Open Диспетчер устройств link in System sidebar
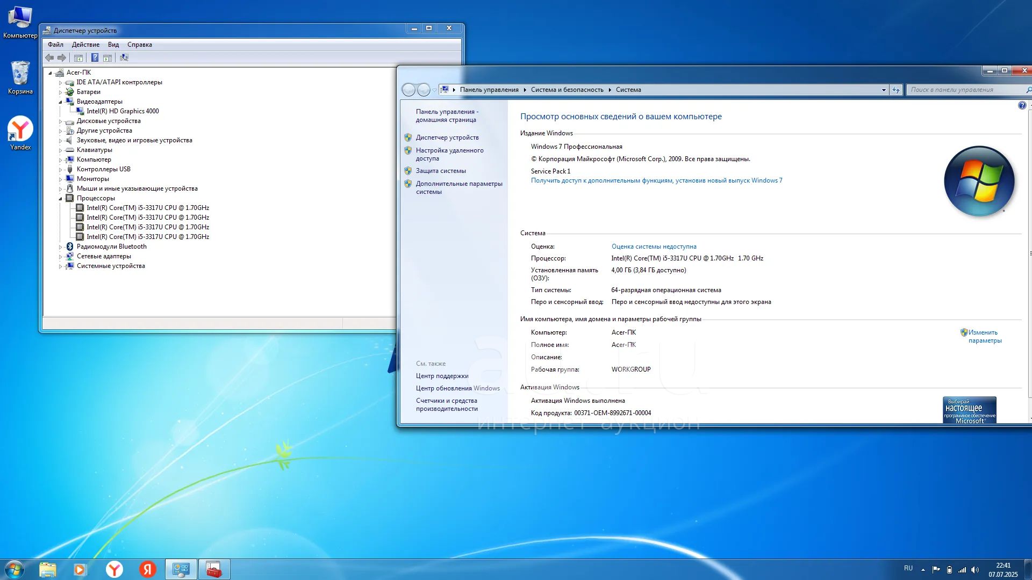1032x580 pixels. [447, 137]
